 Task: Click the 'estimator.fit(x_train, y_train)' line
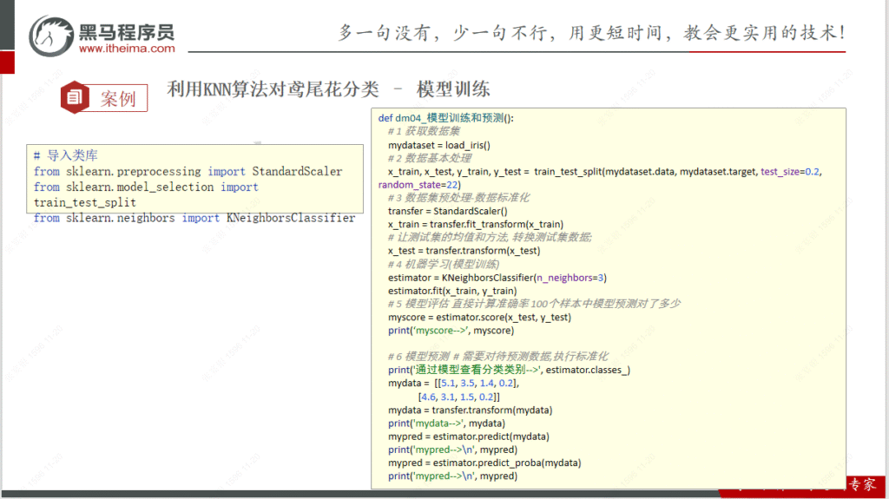(452, 291)
